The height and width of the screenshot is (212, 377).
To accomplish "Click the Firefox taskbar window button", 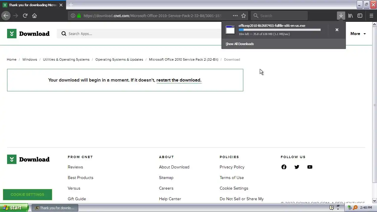I will point(54,208).
